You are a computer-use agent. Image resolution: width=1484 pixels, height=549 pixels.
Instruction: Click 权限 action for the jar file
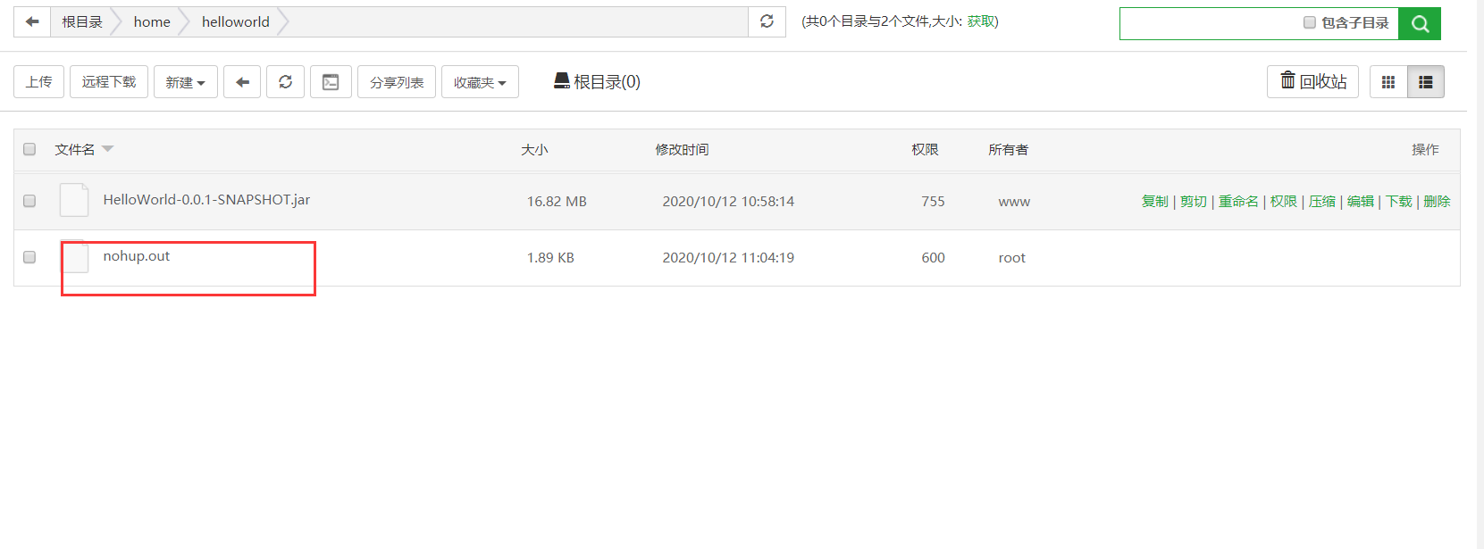click(1284, 202)
